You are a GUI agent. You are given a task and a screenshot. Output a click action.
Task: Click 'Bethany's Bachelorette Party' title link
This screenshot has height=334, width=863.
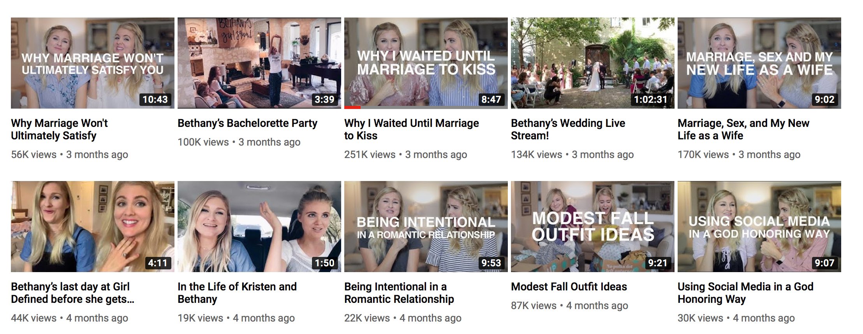tap(247, 123)
